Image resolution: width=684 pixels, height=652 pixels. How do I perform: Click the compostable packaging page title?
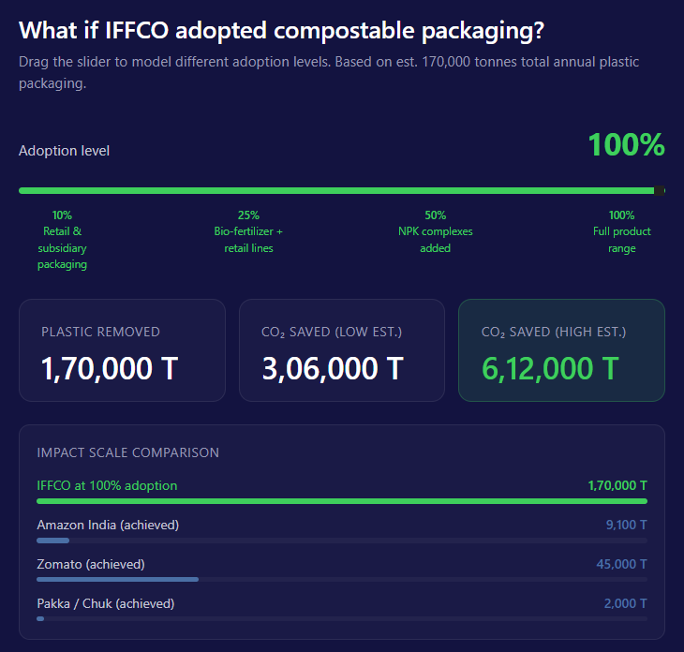coord(281,30)
